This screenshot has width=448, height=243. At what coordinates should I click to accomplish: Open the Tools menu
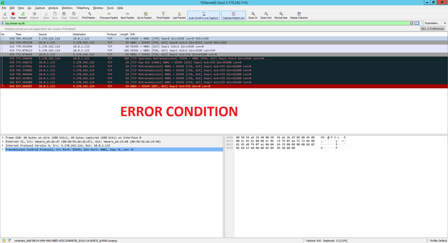pos(110,8)
